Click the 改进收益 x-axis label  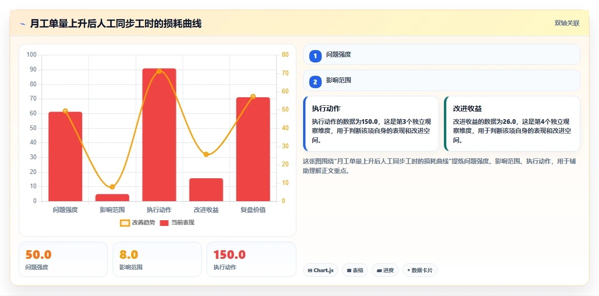(206, 210)
